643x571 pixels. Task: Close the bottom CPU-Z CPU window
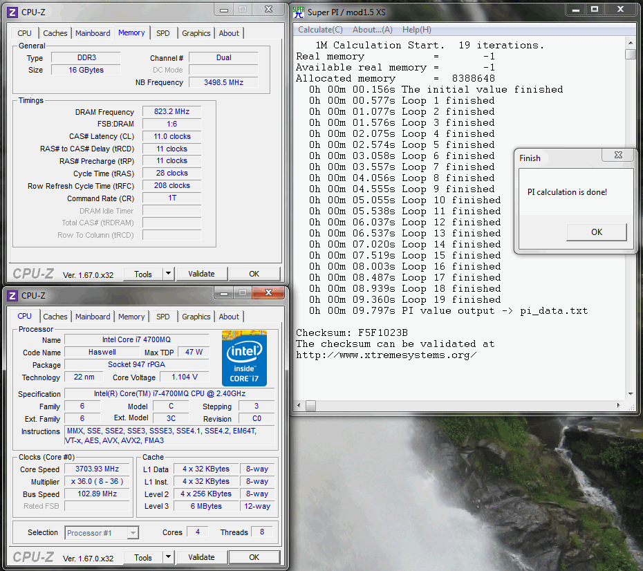click(x=268, y=292)
